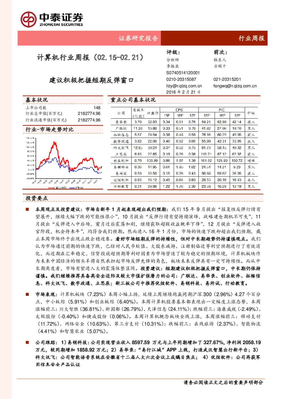Click the 中泰证券 company name header
282x399 pixels.
tap(61, 17)
